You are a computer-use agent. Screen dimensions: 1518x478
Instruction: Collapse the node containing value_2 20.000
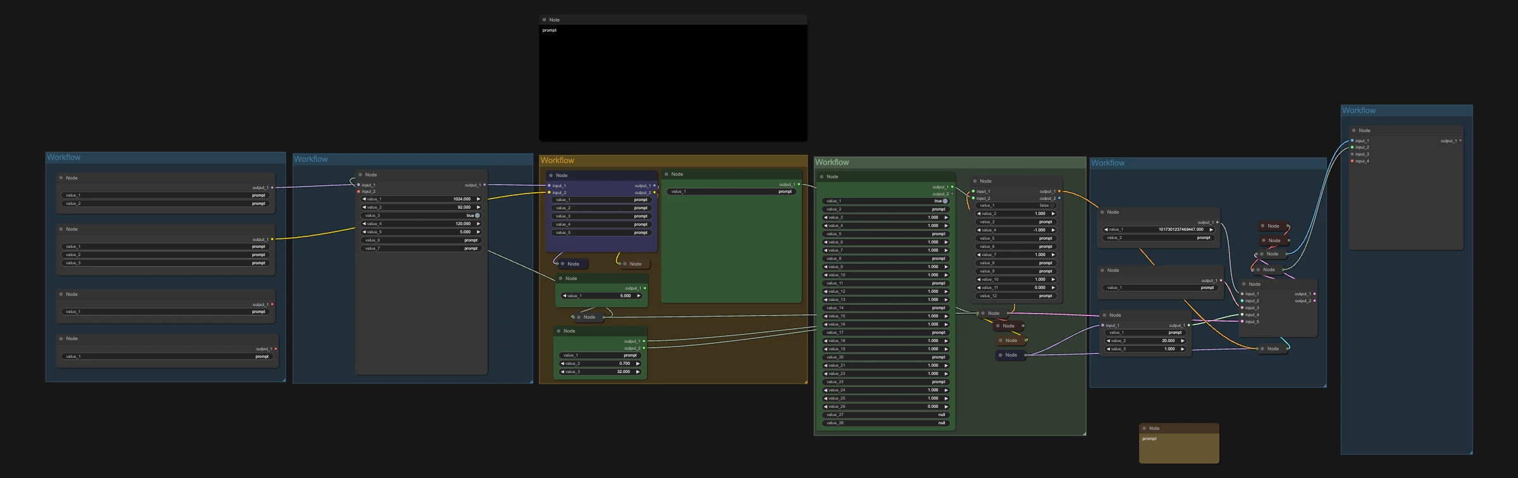1104,315
